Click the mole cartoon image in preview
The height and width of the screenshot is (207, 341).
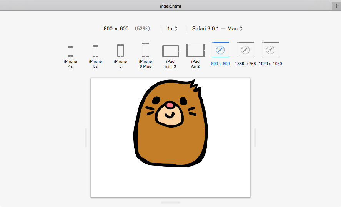(x=171, y=123)
